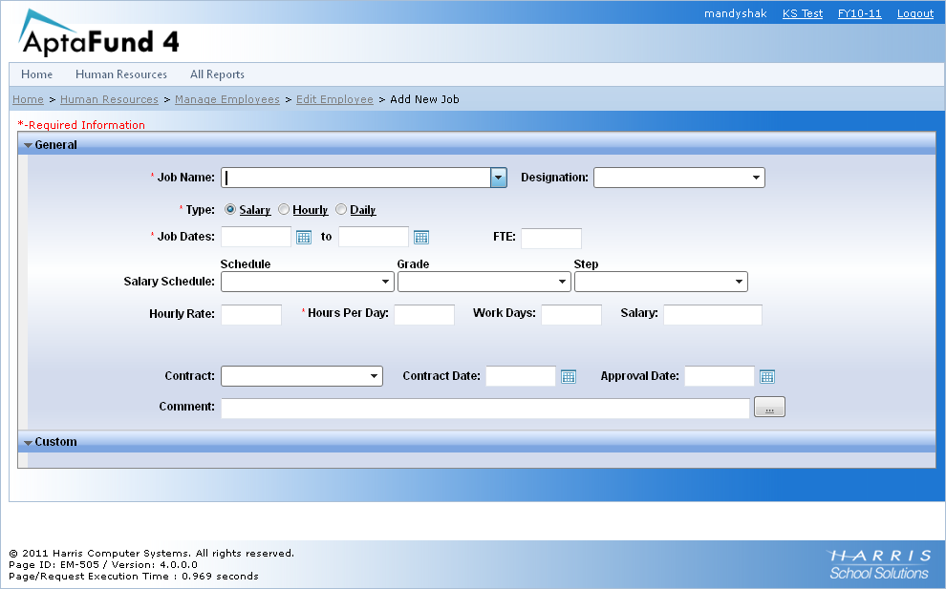Click the Job Dates end date field
The image size is (946, 589).
click(374, 237)
